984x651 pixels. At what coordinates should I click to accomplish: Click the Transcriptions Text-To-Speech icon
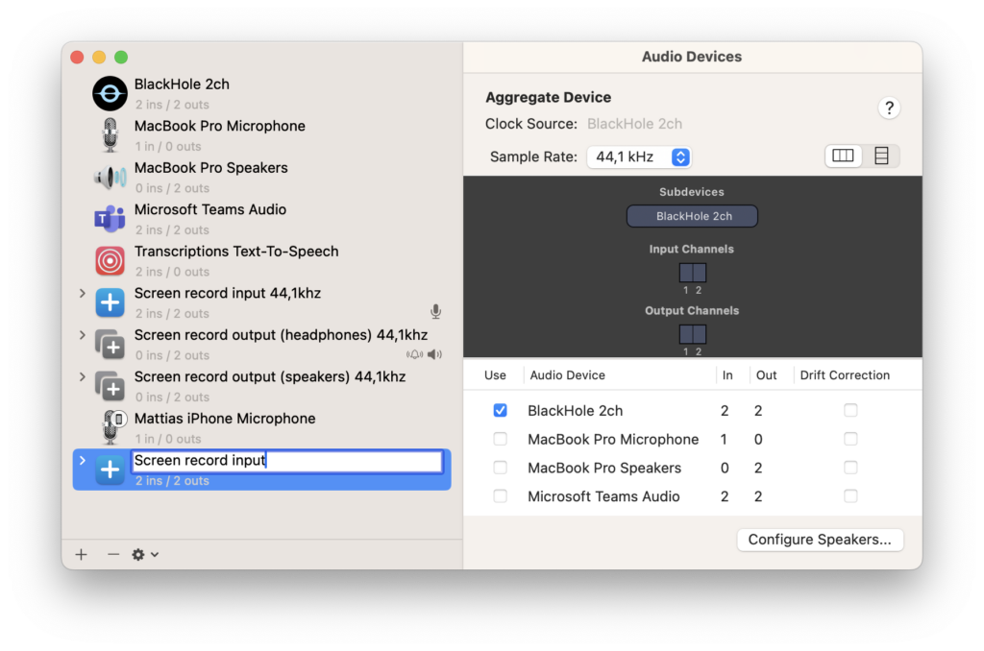(x=110, y=260)
